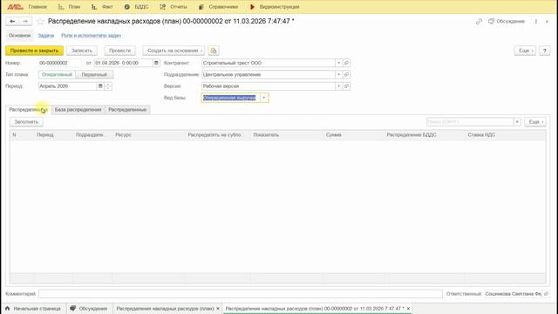Close the document 00-00000002 bottom tab
This screenshot has height=314, width=558.
(408, 309)
